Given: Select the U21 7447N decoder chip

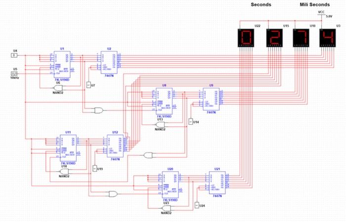Looking at the screenshot, I should (x=217, y=183).
